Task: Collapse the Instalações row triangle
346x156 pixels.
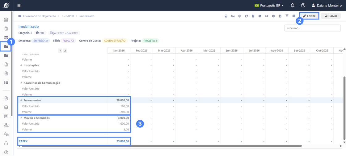Action: (x=21, y=65)
